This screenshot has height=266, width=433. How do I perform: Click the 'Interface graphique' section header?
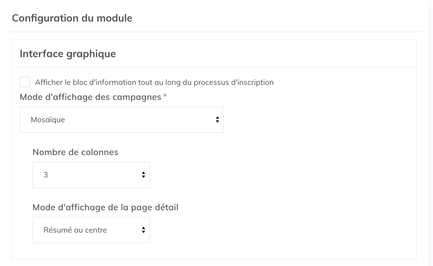click(x=68, y=53)
